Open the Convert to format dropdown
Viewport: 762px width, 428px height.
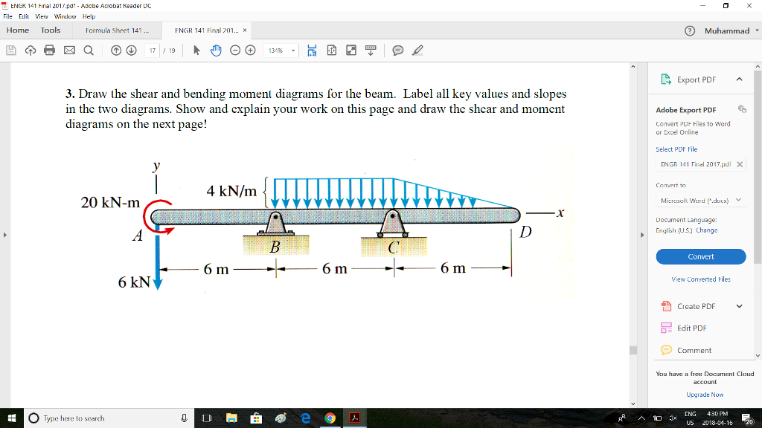click(700, 199)
